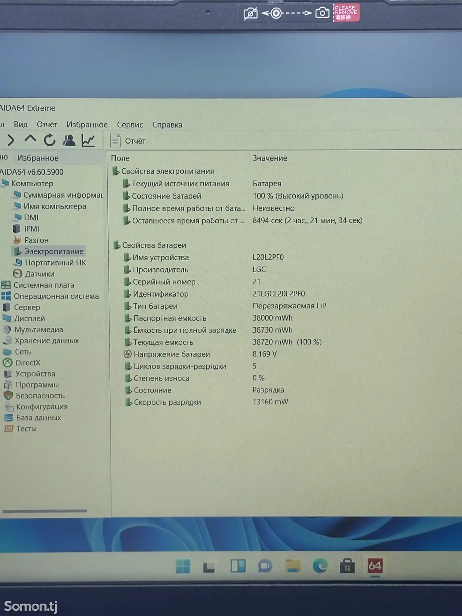Open the graph/benchmark chart toolbar icon

point(88,140)
